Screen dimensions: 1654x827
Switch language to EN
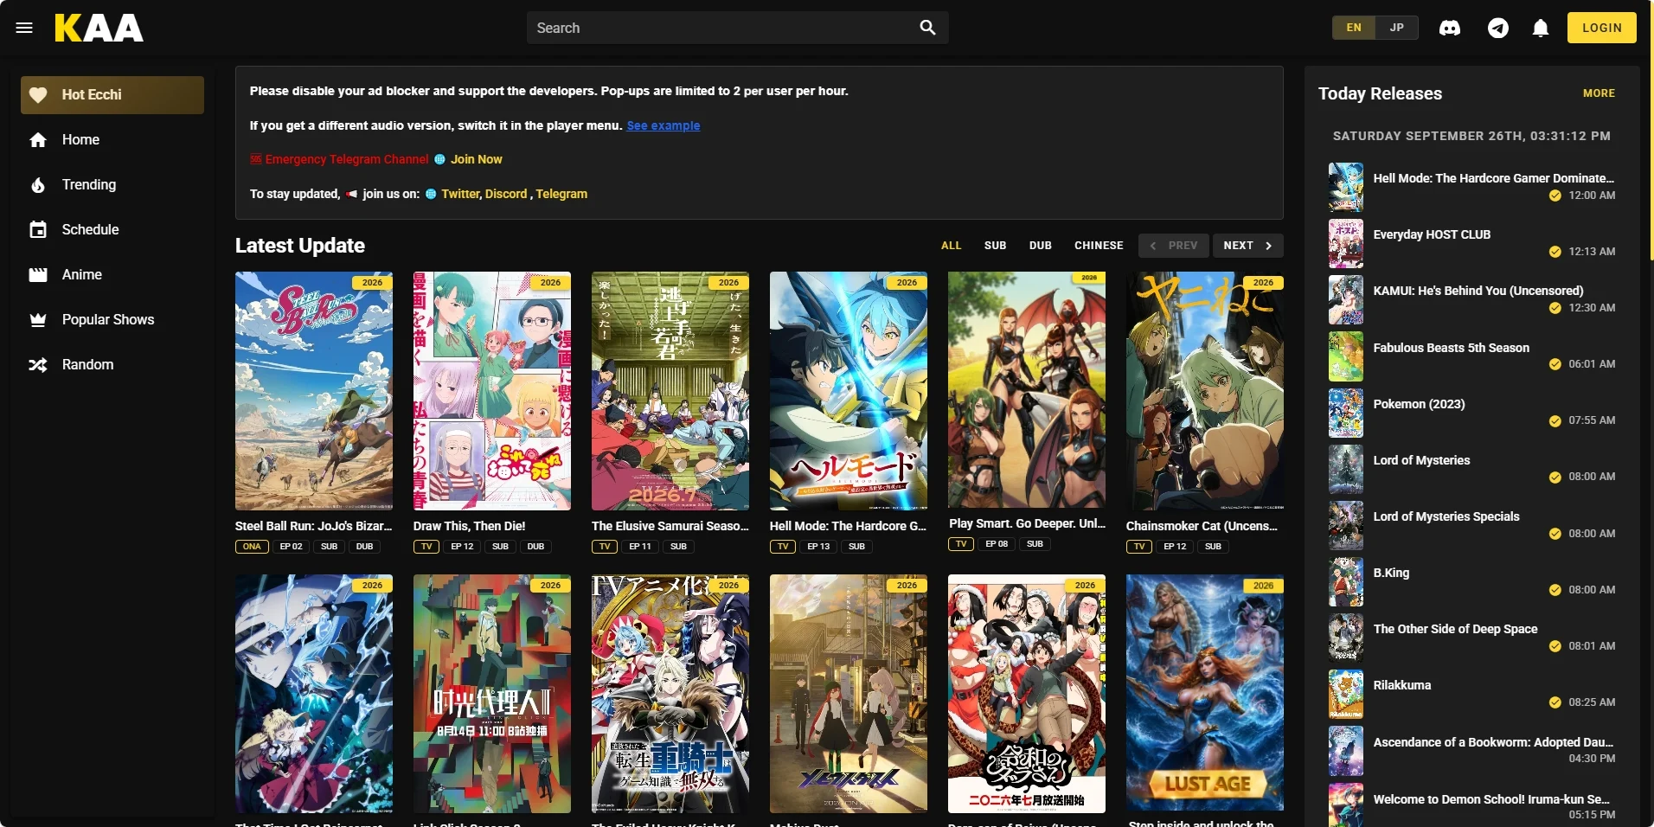pyautogui.click(x=1354, y=28)
